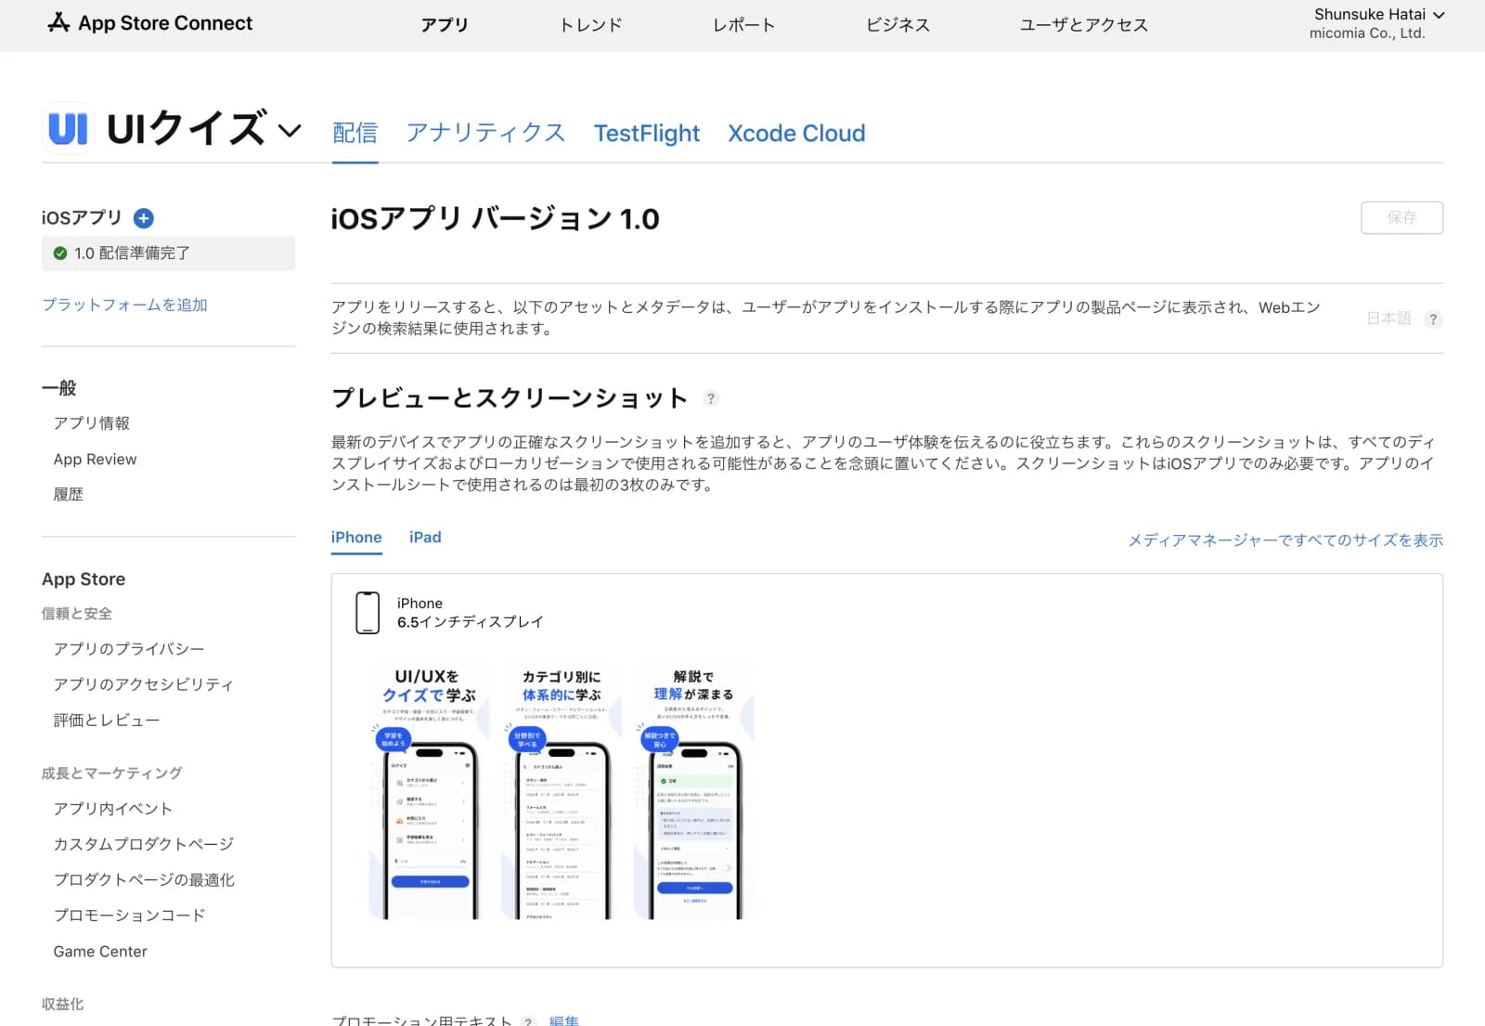Switch to the 配信 tab
Viewport: 1485px width, 1026px height.
click(x=355, y=134)
